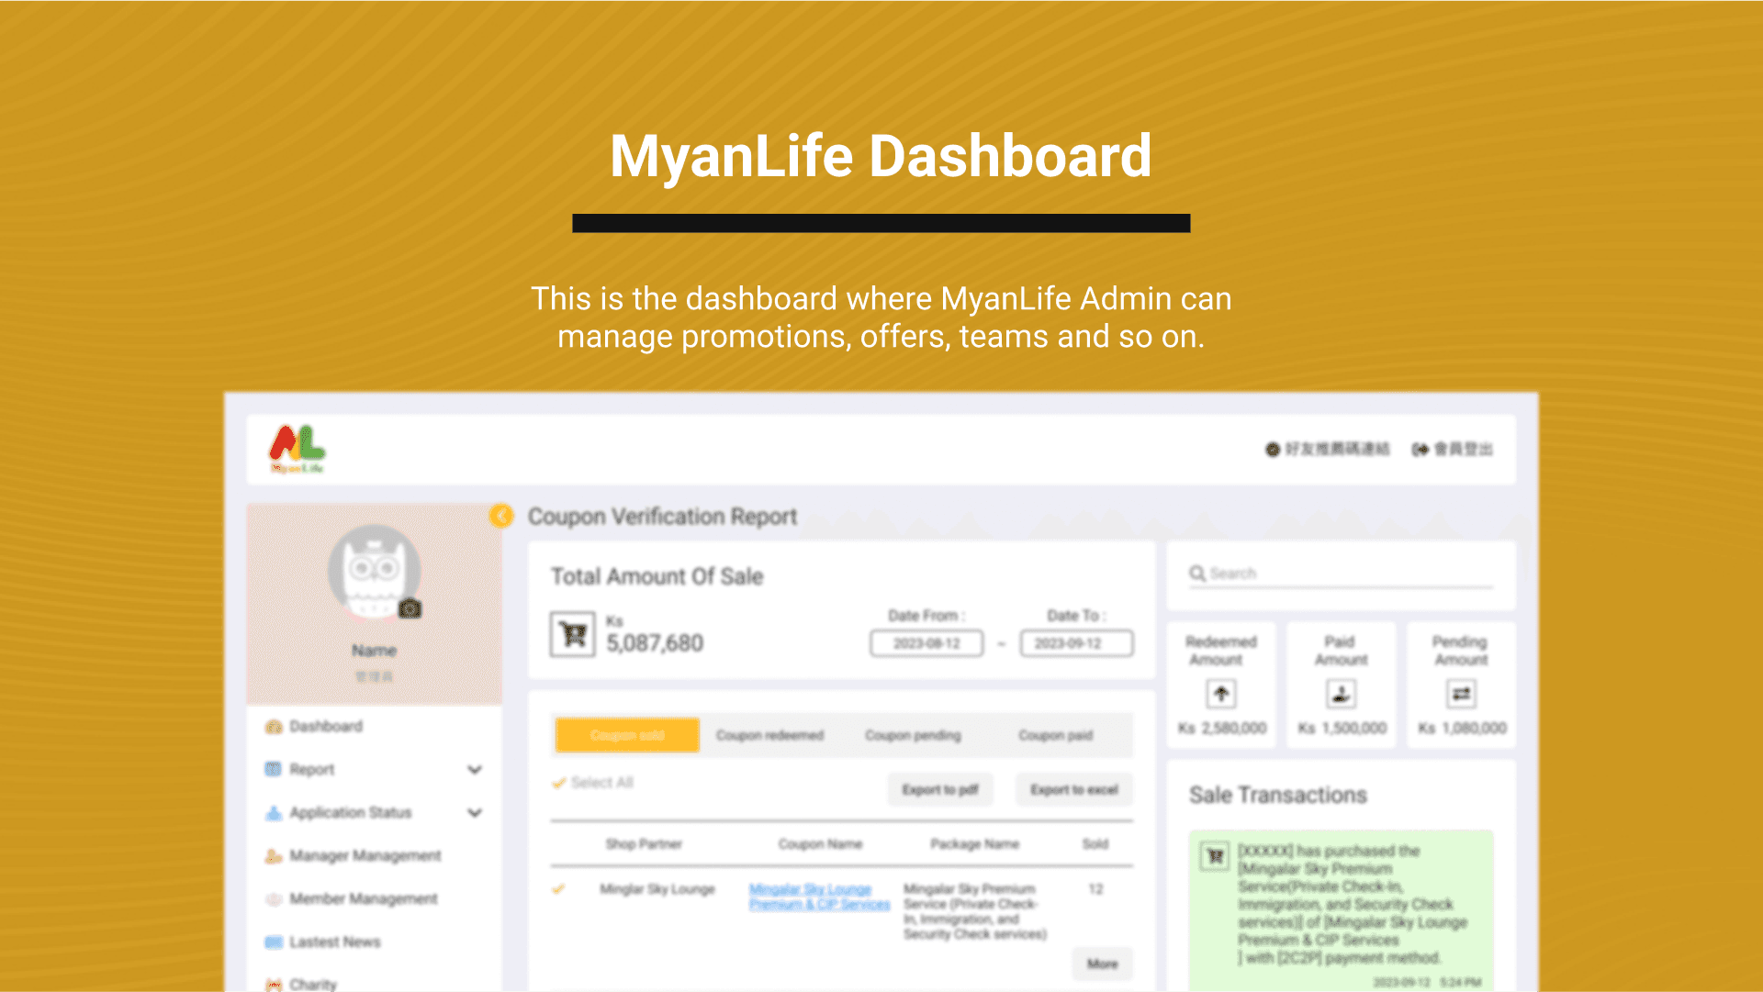Click the Shop Partner column header

[x=644, y=843]
